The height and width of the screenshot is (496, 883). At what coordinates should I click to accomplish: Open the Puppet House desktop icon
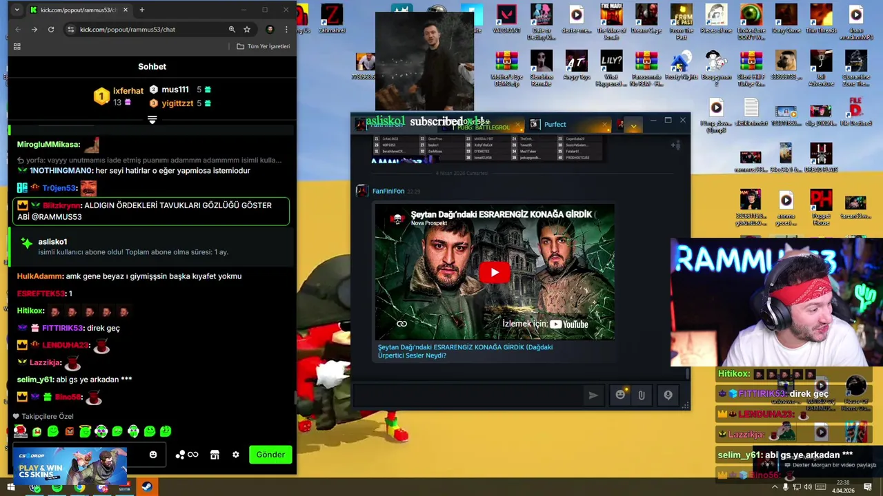(x=821, y=209)
